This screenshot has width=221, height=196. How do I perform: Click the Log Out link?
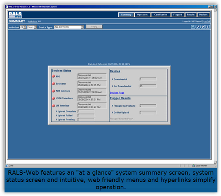(x=207, y=21)
